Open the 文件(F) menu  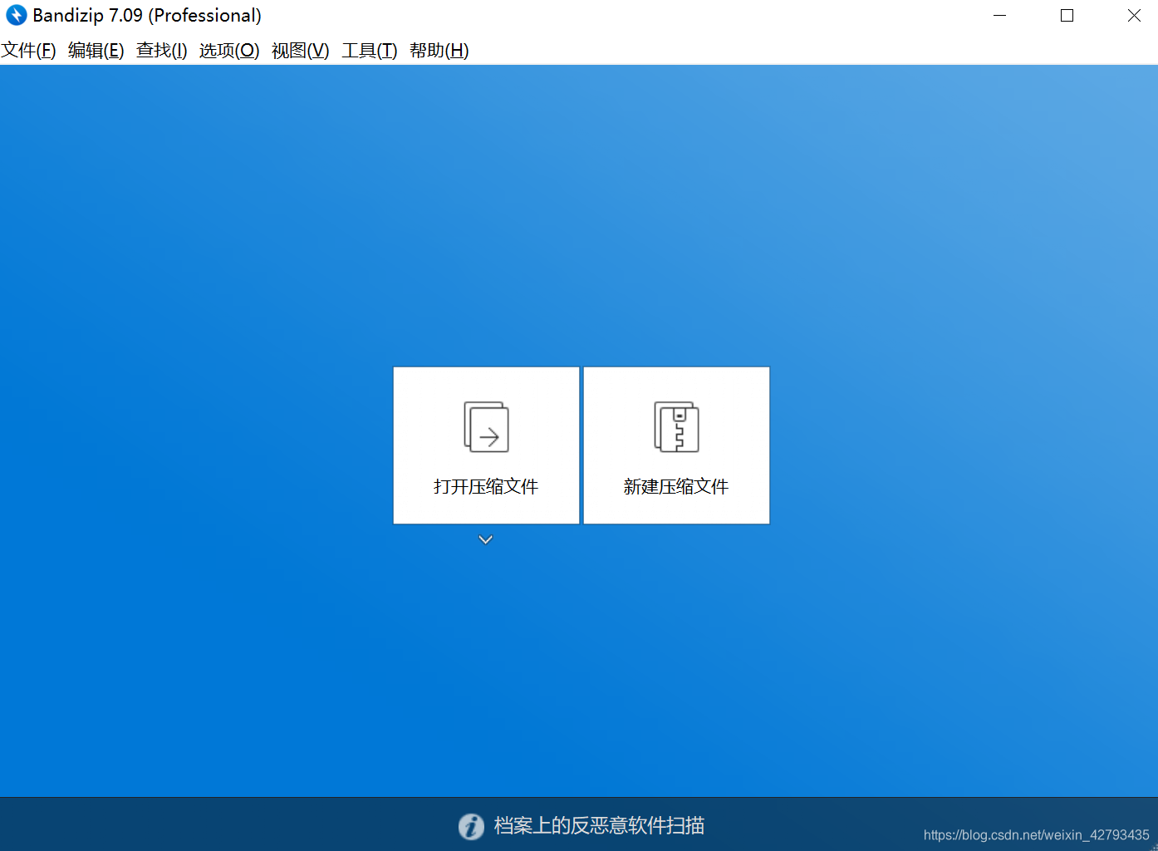click(29, 51)
